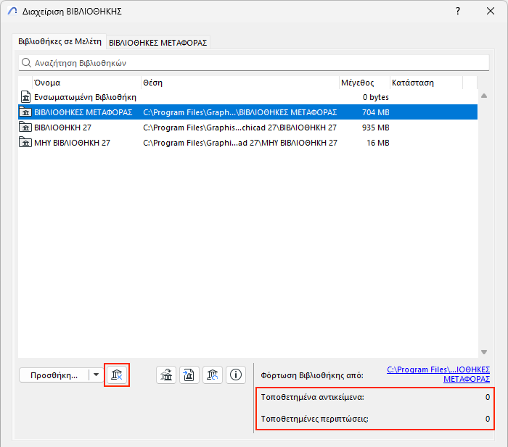Click the path ending chicad 27\ΒΙΒΛΙΟΘΗΚΗ 27
This screenshot has width=508, height=447.
[239, 128]
